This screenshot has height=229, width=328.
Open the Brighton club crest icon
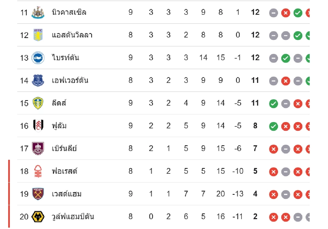click(x=38, y=58)
